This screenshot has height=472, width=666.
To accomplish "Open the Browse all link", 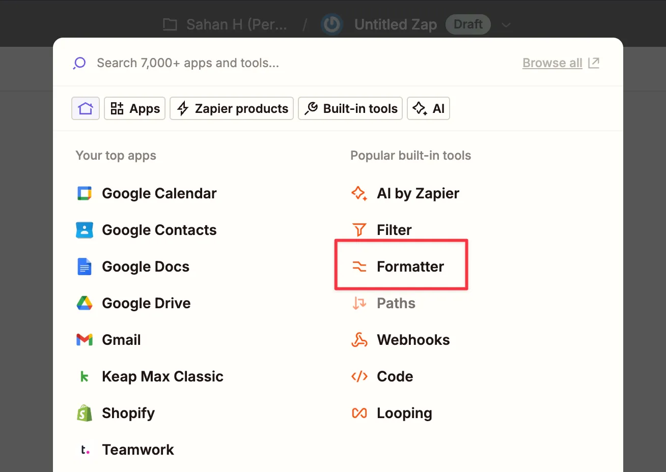I will point(552,63).
